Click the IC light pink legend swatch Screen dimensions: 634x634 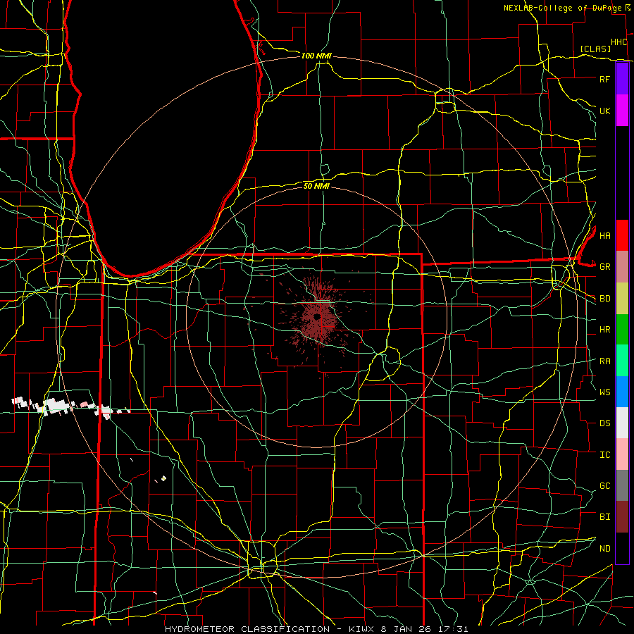coord(622,454)
